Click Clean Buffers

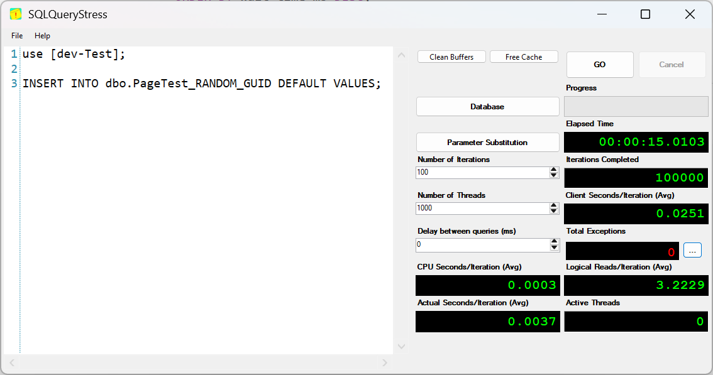(451, 56)
